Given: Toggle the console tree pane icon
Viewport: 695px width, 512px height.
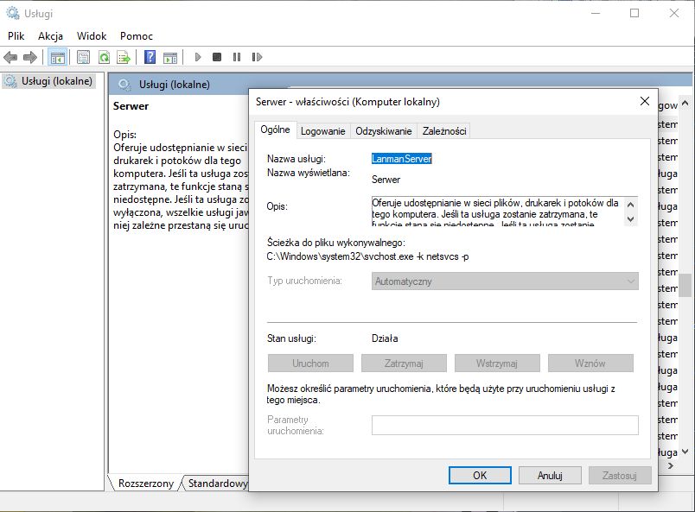Looking at the screenshot, I should pos(58,57).
